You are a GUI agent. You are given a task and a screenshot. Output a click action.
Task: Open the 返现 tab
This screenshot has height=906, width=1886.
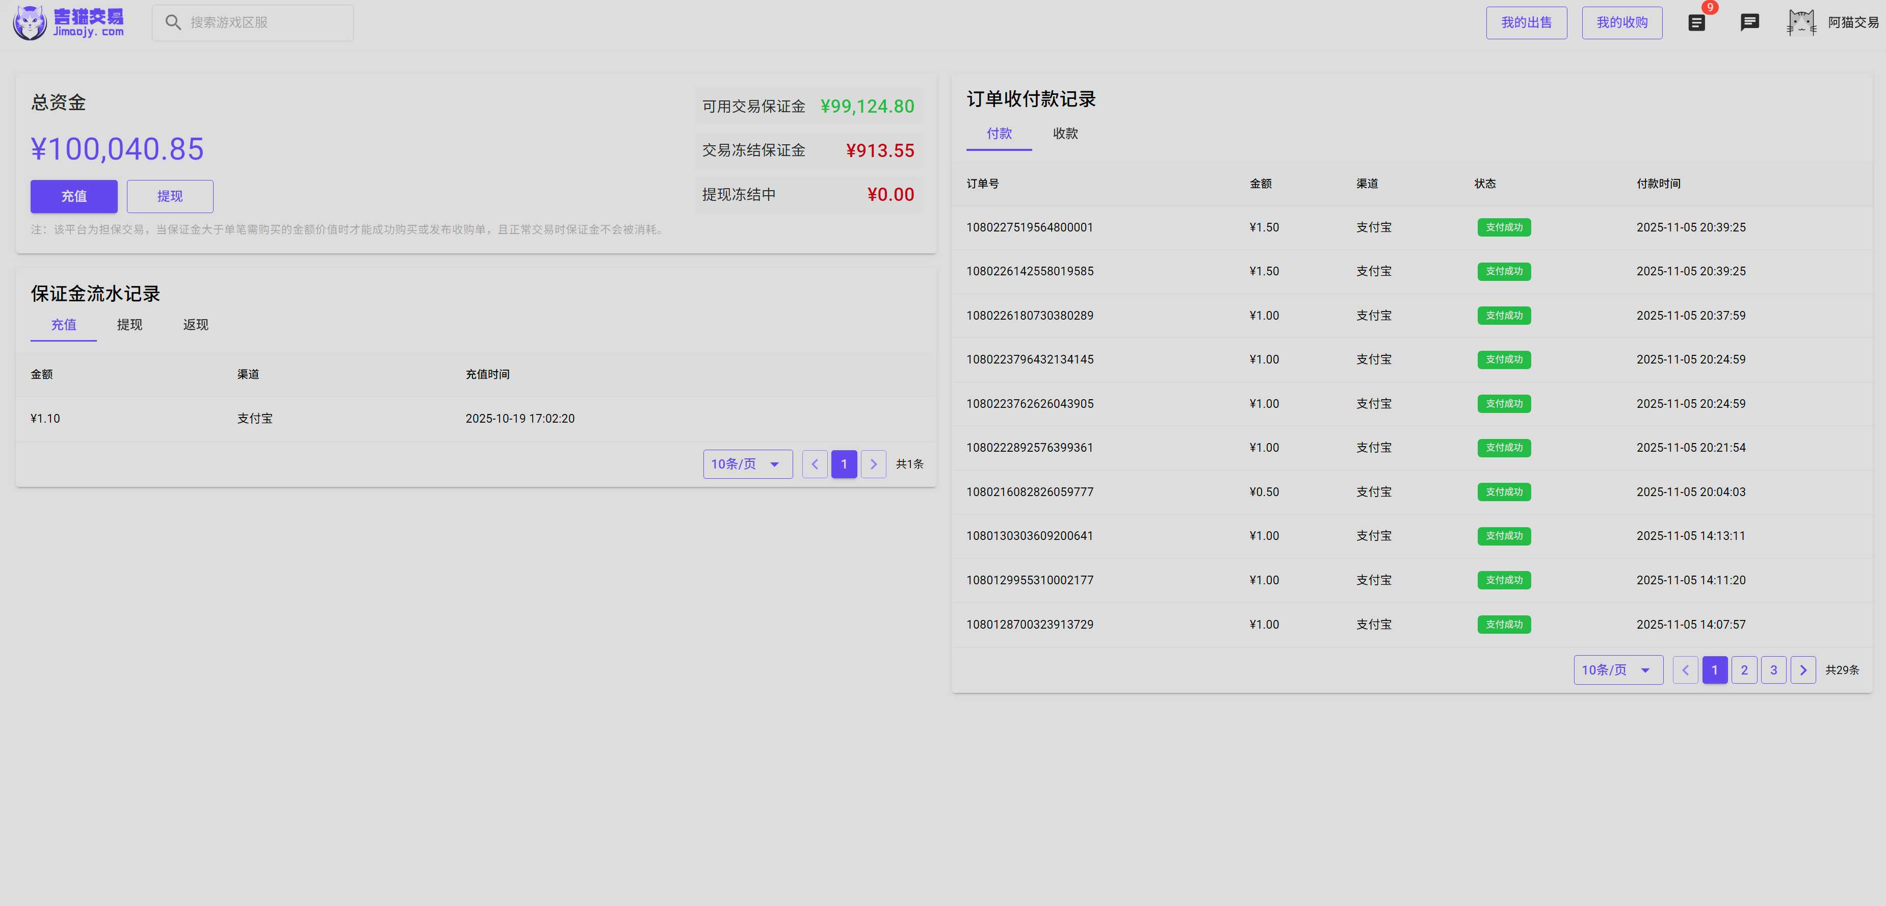(x=195, y=324)
